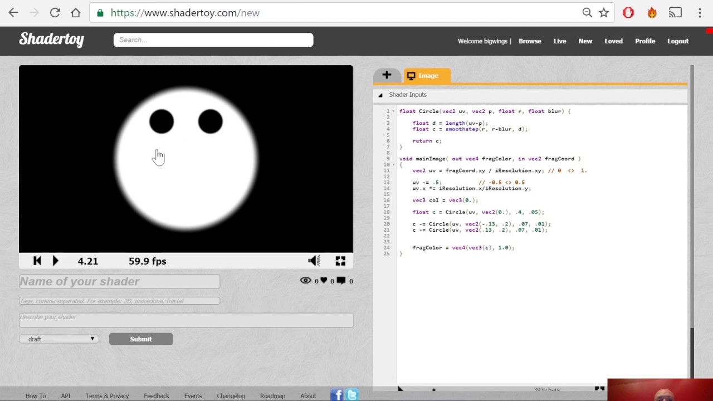Click the Name of your shader field
713x401 pixels.
click(x=119, y=281)
